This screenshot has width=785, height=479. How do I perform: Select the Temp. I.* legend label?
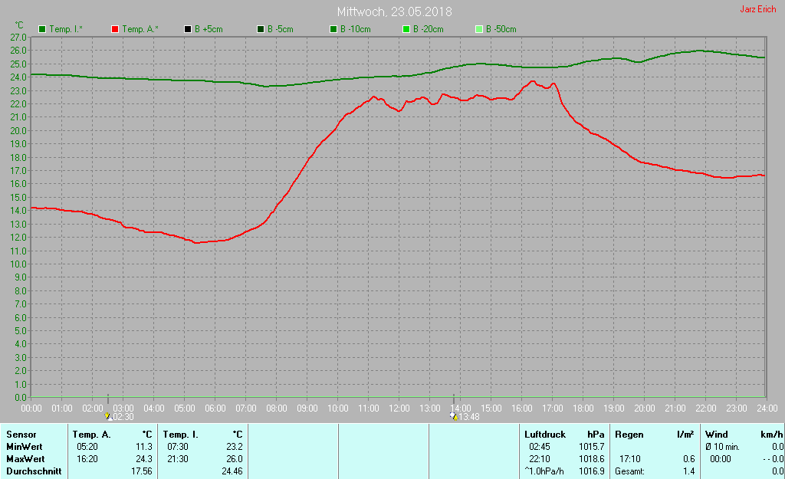[66, 29]
